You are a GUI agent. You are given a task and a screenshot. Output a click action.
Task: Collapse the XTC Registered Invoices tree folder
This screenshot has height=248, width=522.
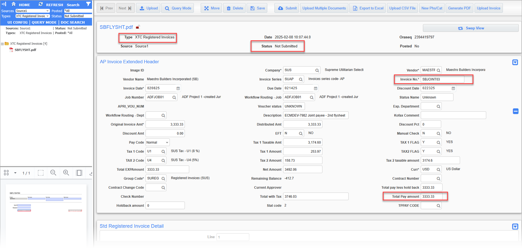(x=2, y=44)
